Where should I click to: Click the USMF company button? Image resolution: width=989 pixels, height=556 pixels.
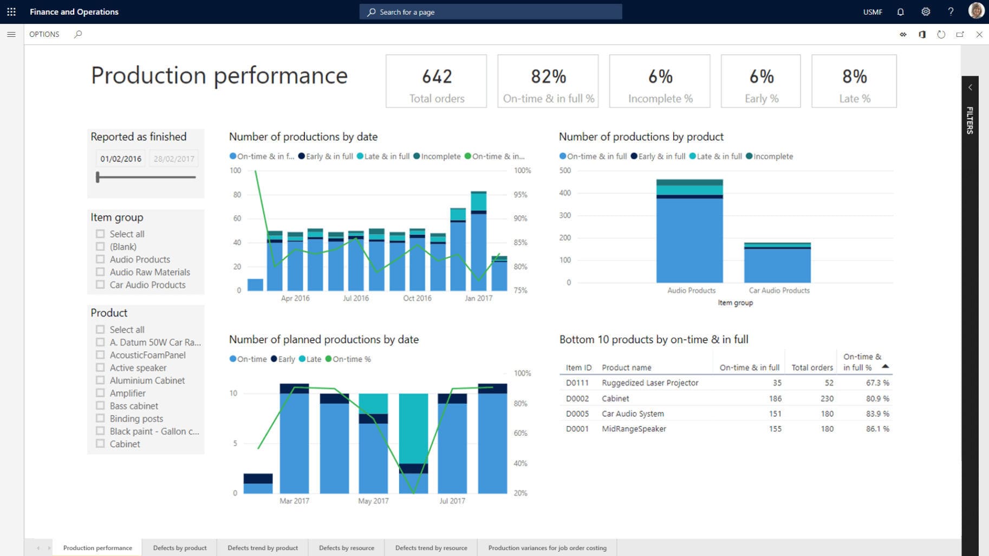coord(872,11)
